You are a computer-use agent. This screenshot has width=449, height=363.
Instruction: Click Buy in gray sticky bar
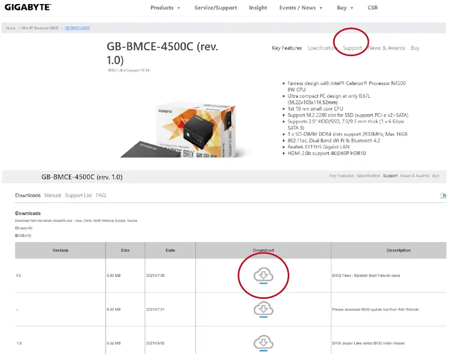[436, 175]
